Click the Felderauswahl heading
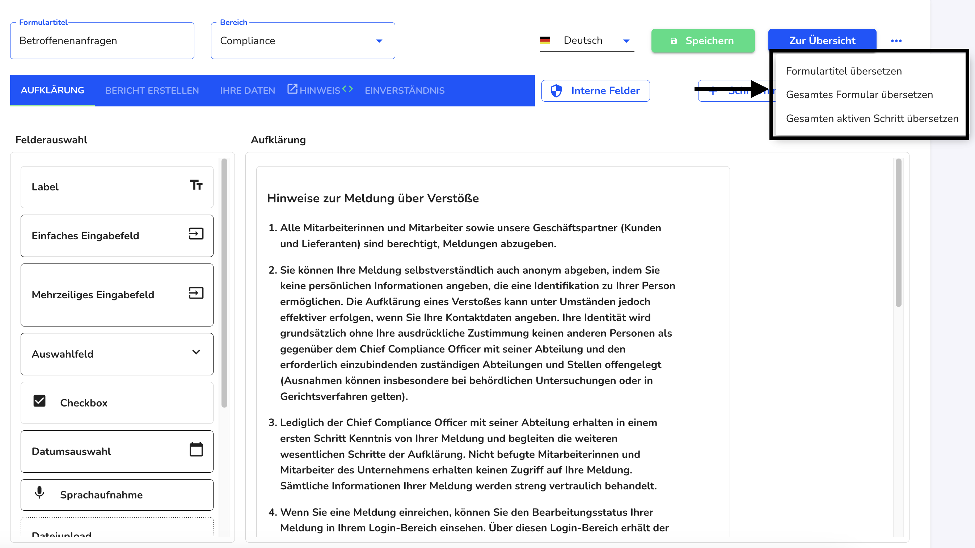 [x=51, y=140]
